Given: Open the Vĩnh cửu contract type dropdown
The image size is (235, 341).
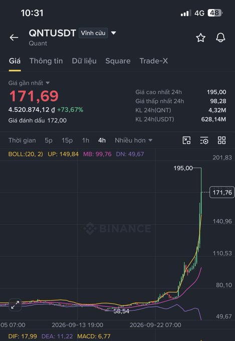Looking at the screenshot, I should coord(93,33).
